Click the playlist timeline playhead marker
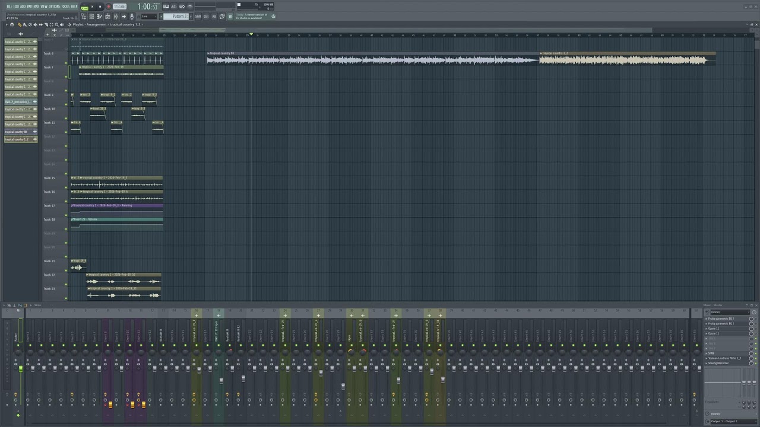 tap(251, 34)
